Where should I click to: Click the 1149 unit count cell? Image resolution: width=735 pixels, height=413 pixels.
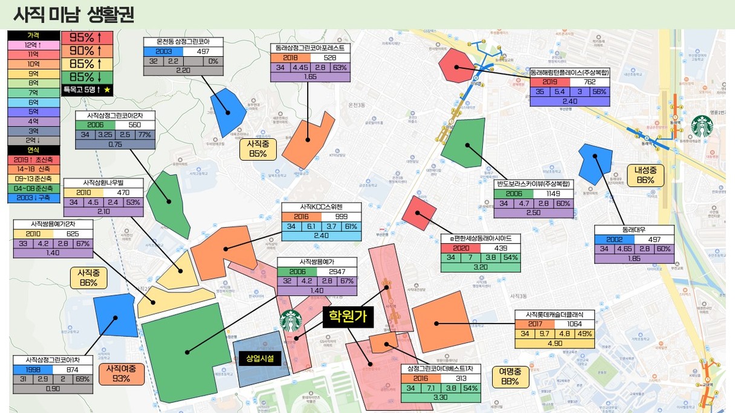tap(552, 194)
